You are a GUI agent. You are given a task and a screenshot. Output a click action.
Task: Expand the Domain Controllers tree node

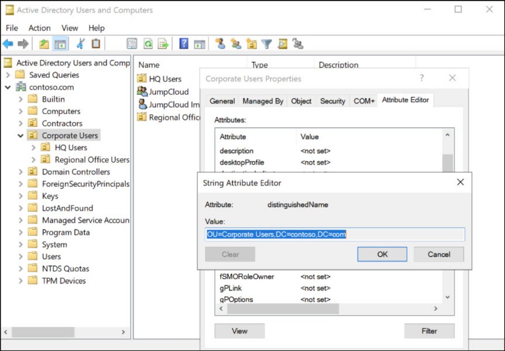(x=21, y=172)
